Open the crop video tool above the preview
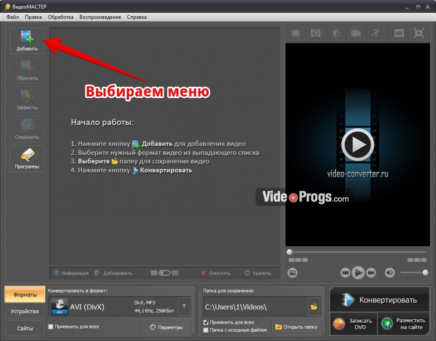This screenshot has width=436, height=341. (295, 33)
